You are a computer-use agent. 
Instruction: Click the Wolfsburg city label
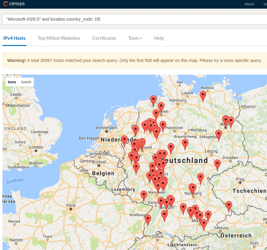pyautogui.click(x=199, y=130)
